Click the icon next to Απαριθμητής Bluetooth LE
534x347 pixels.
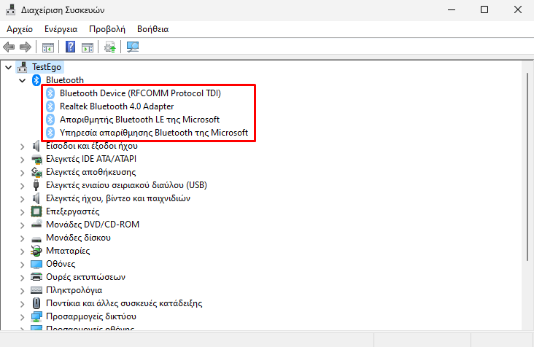click(50, 120)
